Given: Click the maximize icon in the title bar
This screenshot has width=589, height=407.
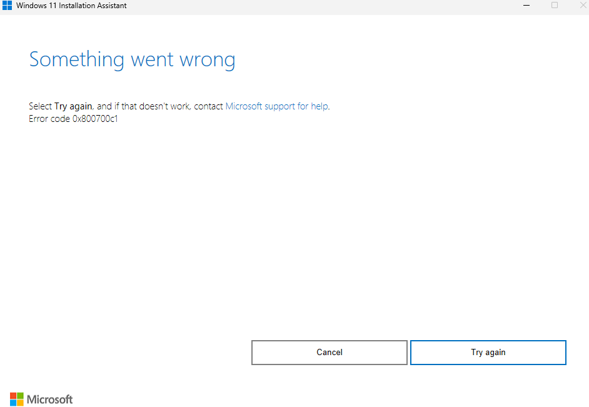Looking at the screenshot, I should pyautogui.click(x=554, y=6).
